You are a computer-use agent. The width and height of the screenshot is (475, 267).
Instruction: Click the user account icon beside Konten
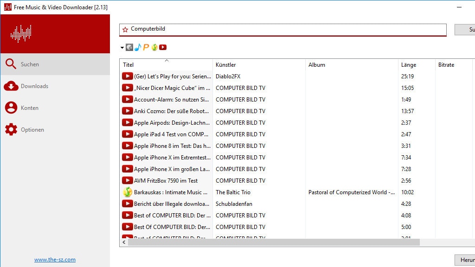pyautogui.click(x=11, y=108)
